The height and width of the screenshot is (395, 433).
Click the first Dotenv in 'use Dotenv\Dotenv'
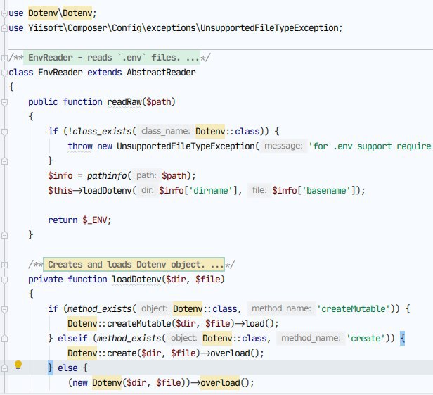43,13
